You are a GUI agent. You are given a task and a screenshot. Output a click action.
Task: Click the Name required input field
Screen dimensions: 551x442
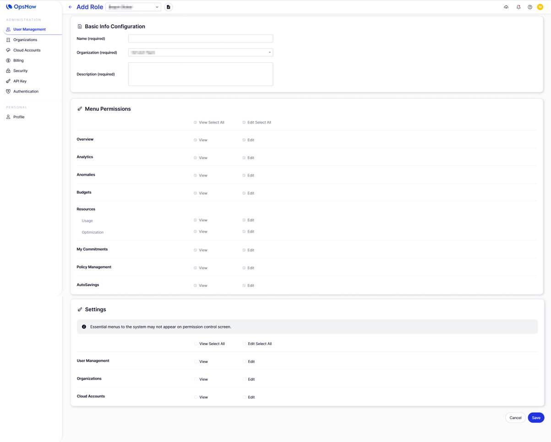click(200, 39)
